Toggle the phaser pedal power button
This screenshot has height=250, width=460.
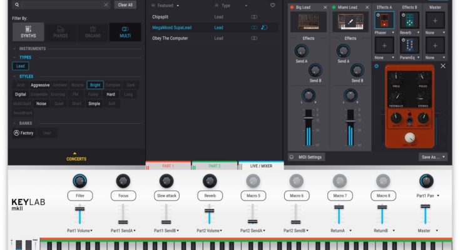[x=377, y=66]
